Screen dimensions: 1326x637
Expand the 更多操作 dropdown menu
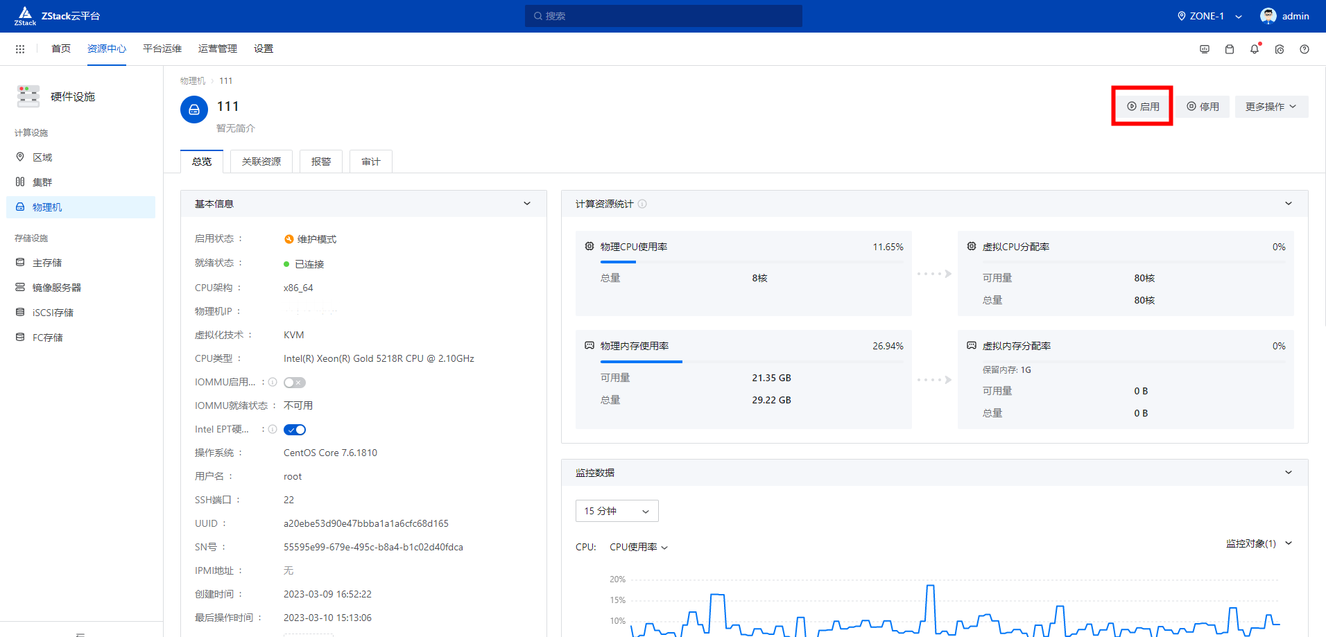coord(1271,107)
